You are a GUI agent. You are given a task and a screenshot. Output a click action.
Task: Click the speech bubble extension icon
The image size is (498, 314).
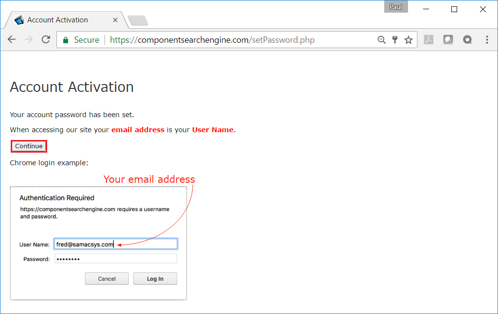[467, 40]
